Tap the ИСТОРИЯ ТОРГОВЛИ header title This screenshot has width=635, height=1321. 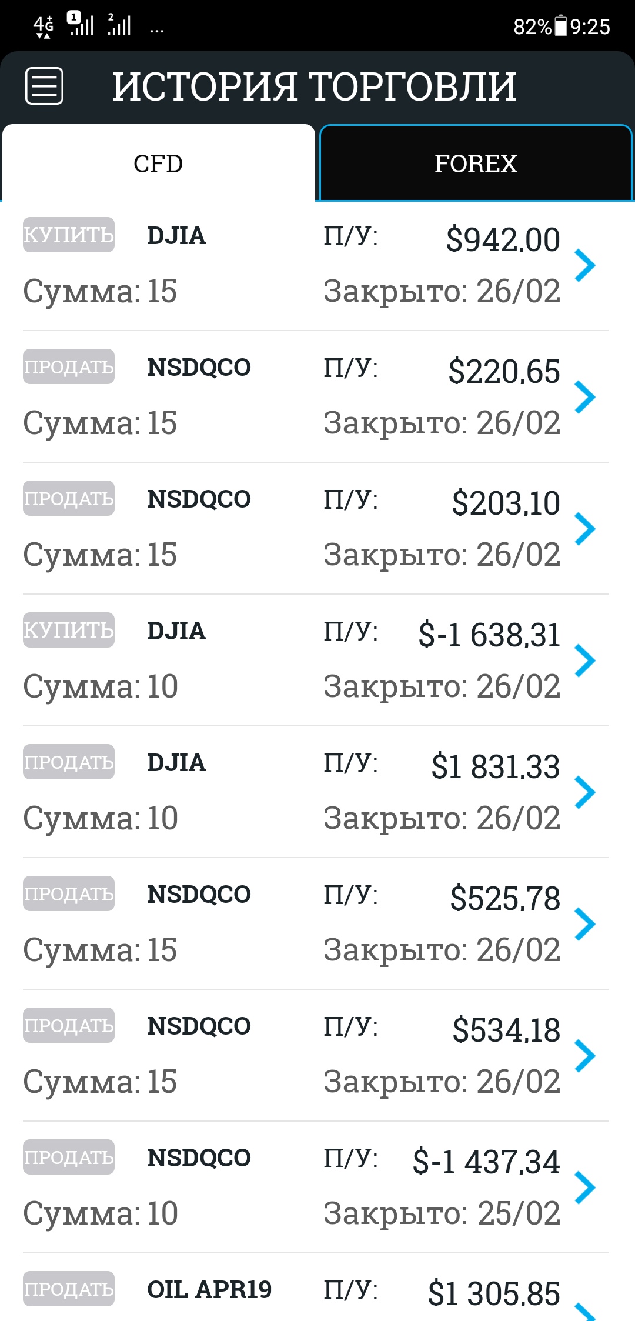(315, 86)
